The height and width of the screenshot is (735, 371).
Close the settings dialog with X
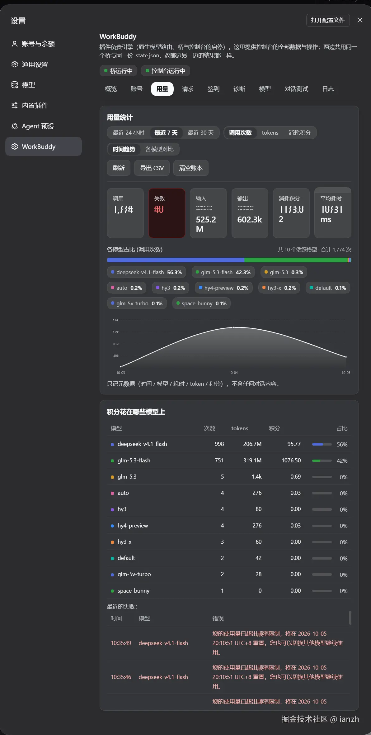[360, 20]
